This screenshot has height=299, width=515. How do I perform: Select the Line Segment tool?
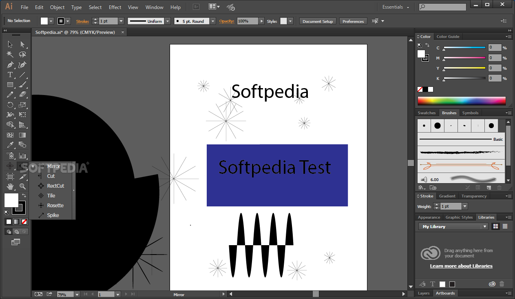tap(22, 75)
